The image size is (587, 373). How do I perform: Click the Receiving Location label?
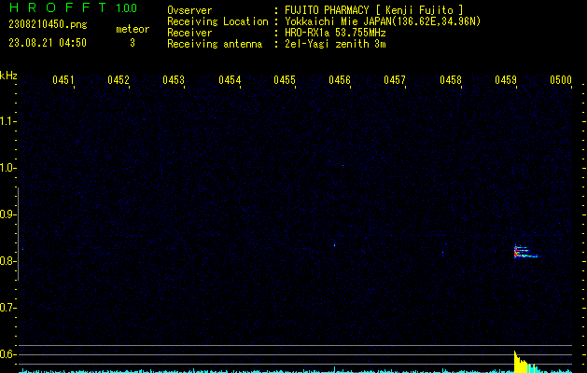[217, 21]
